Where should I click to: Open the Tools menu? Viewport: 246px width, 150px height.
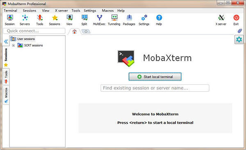tap(76, 11)
